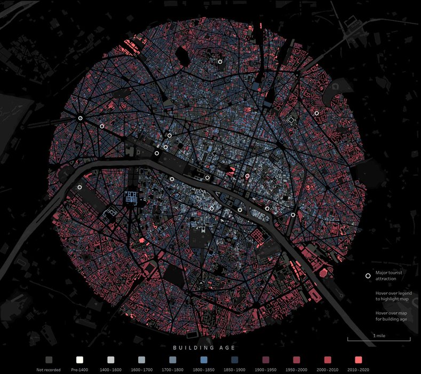421x374 pixels.
Task: Click the 'BUILDING AGE' legend title
Action: (204, 347)
